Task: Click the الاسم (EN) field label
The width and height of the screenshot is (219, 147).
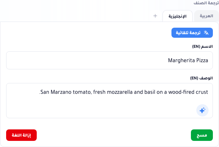Action: [x=202, y=46]
